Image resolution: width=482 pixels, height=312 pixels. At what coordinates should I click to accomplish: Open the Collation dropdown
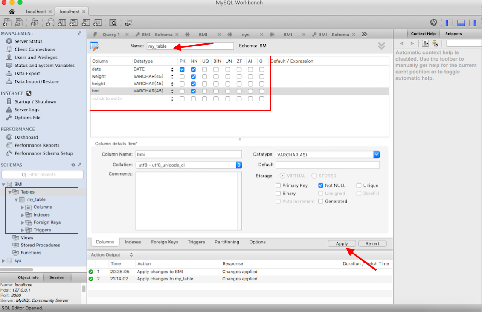tap(239, 165)
